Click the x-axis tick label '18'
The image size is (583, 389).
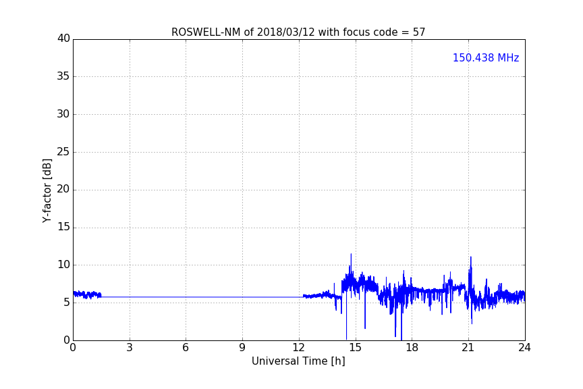pyautogui.click(x=412, y=348)
